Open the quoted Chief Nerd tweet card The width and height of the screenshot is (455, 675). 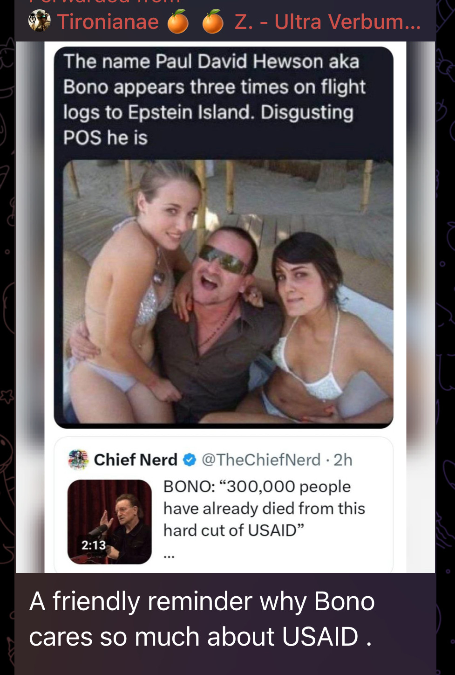[224, 505]
